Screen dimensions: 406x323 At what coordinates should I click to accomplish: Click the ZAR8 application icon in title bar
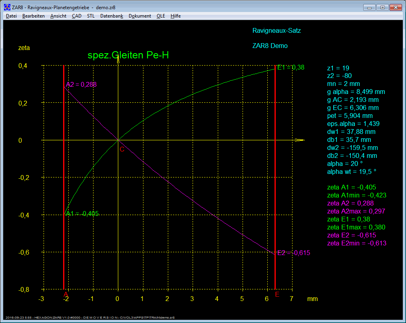(7, 7)
